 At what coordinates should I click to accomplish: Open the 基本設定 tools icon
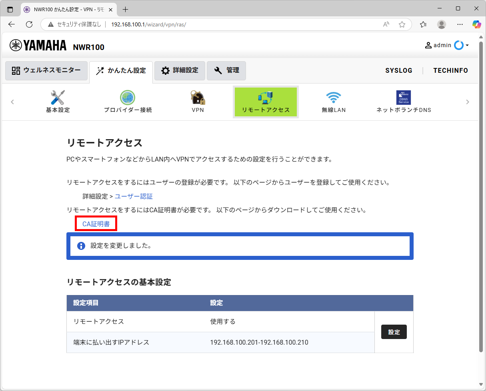point(57,97)
